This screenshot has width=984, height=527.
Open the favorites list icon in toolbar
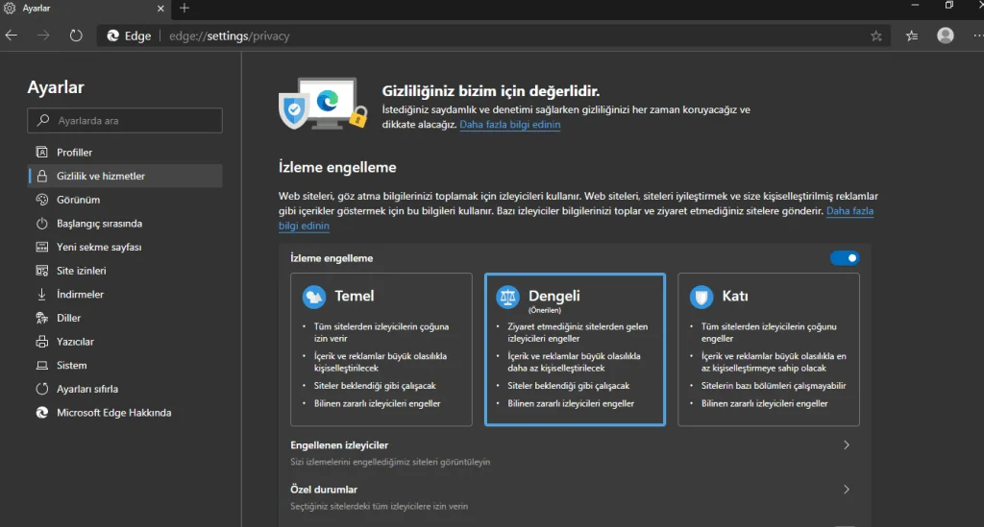coord(911,36)
